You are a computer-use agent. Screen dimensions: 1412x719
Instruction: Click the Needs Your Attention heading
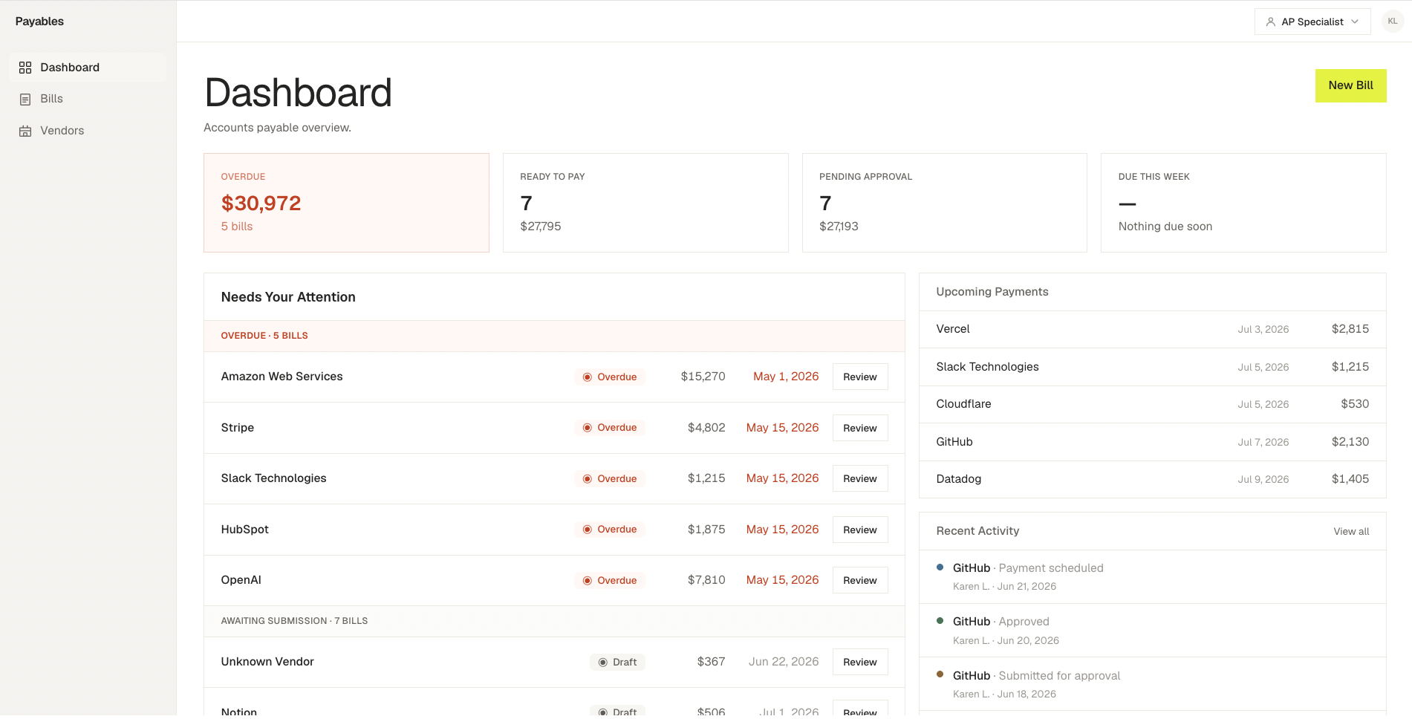[x=288, y=297]
